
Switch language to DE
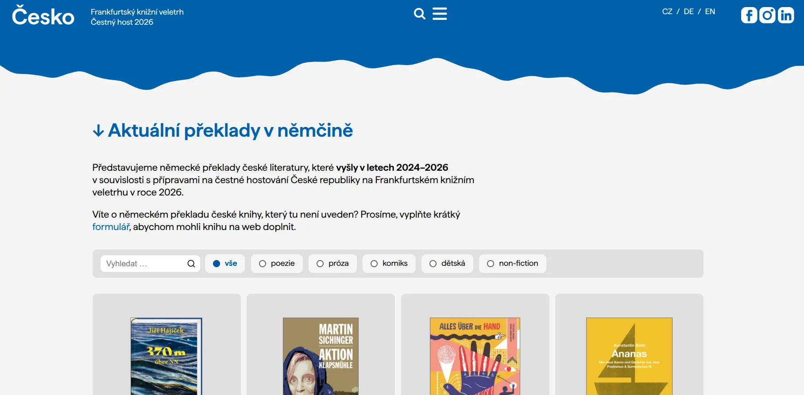point(688,12)
